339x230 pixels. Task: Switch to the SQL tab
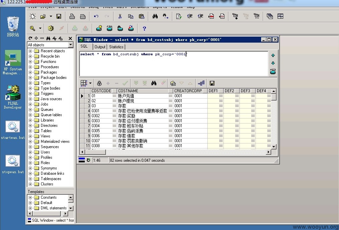click(84, 46)
